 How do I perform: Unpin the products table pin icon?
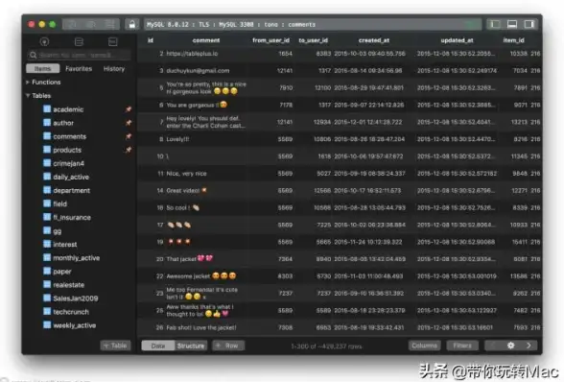129,150
